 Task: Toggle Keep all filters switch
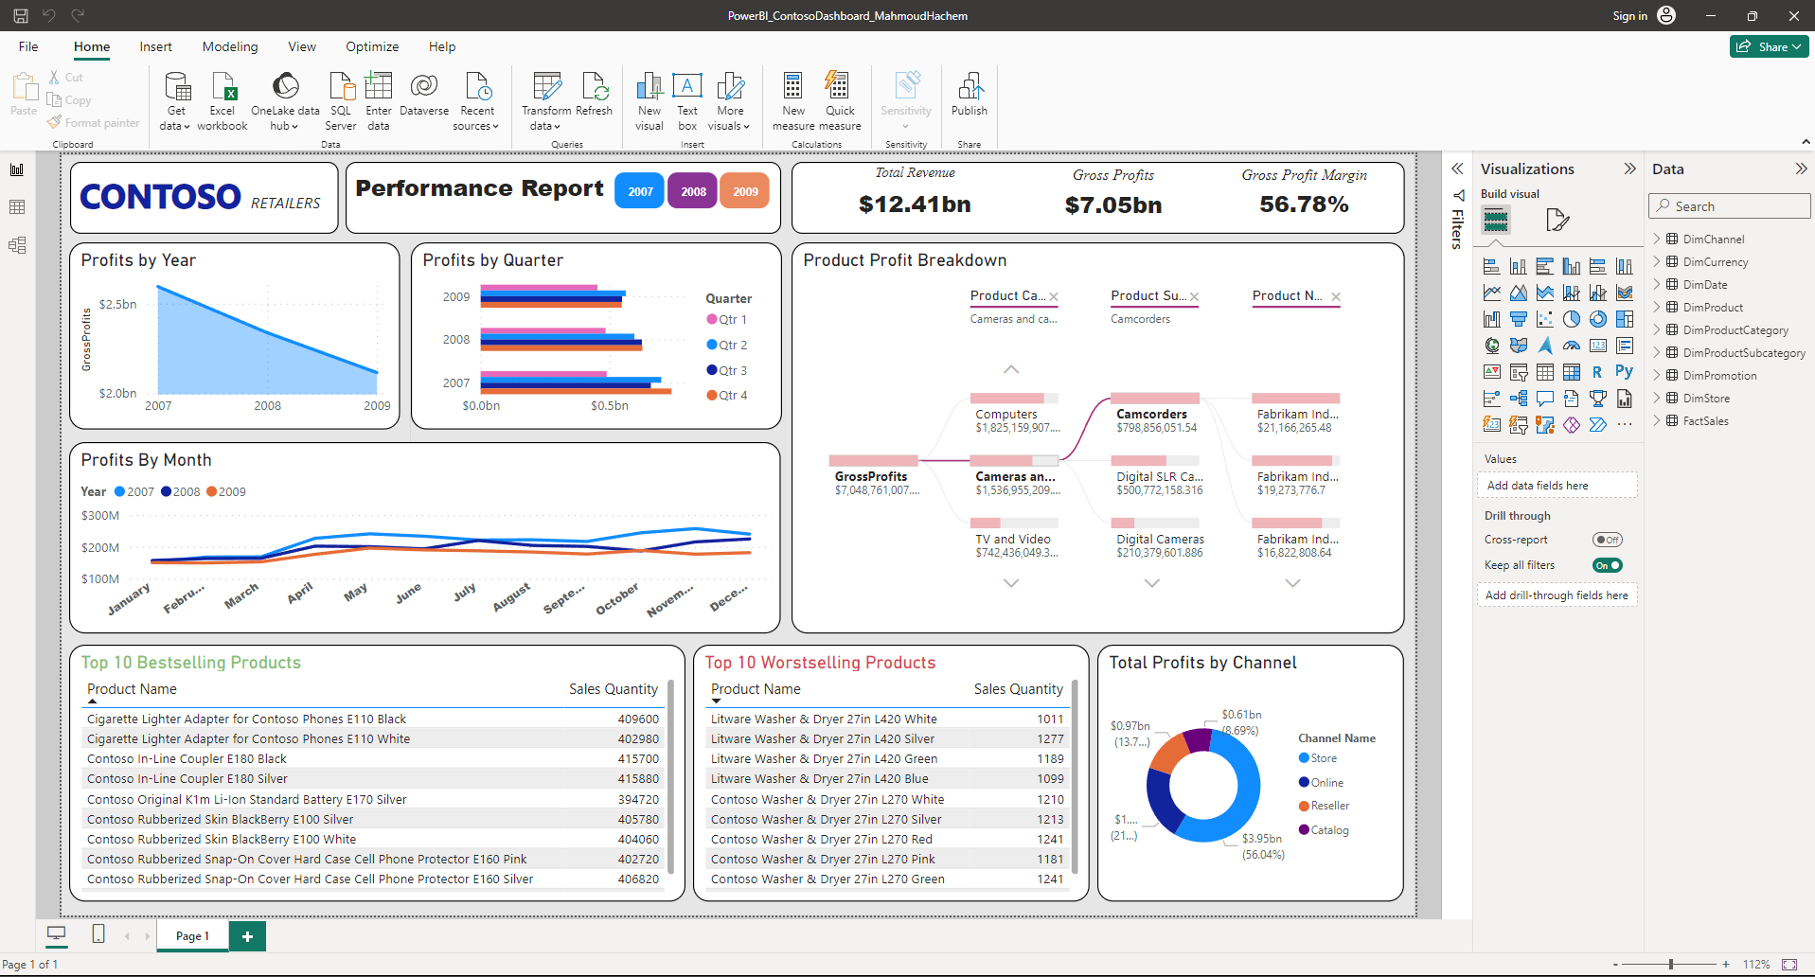tap(1608, 565)
